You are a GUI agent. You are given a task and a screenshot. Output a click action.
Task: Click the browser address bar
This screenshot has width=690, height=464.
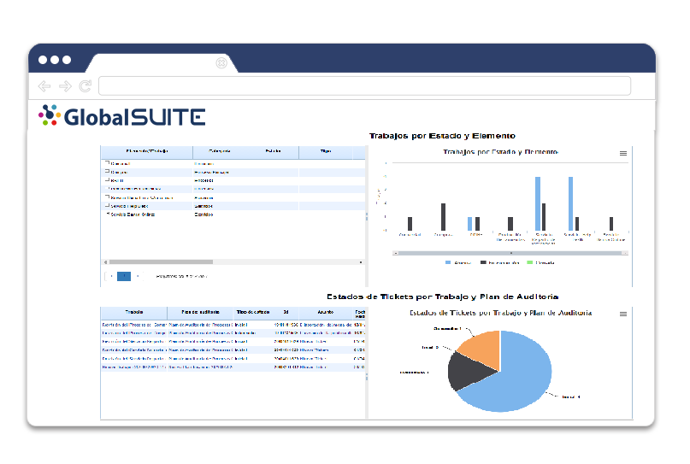tap(364, 86)
